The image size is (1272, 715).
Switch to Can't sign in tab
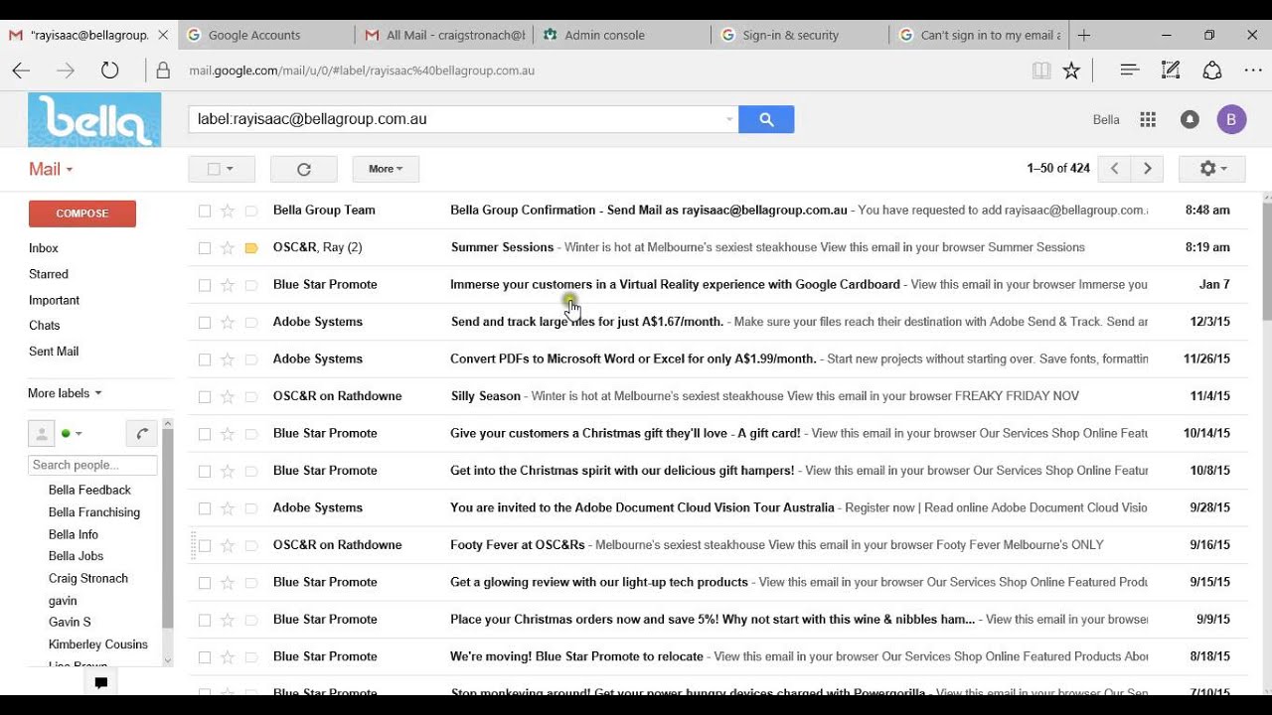(978, 35)
